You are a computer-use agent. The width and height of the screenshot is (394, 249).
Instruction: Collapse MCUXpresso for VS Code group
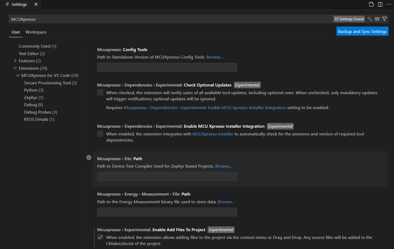tap(18, 76)
